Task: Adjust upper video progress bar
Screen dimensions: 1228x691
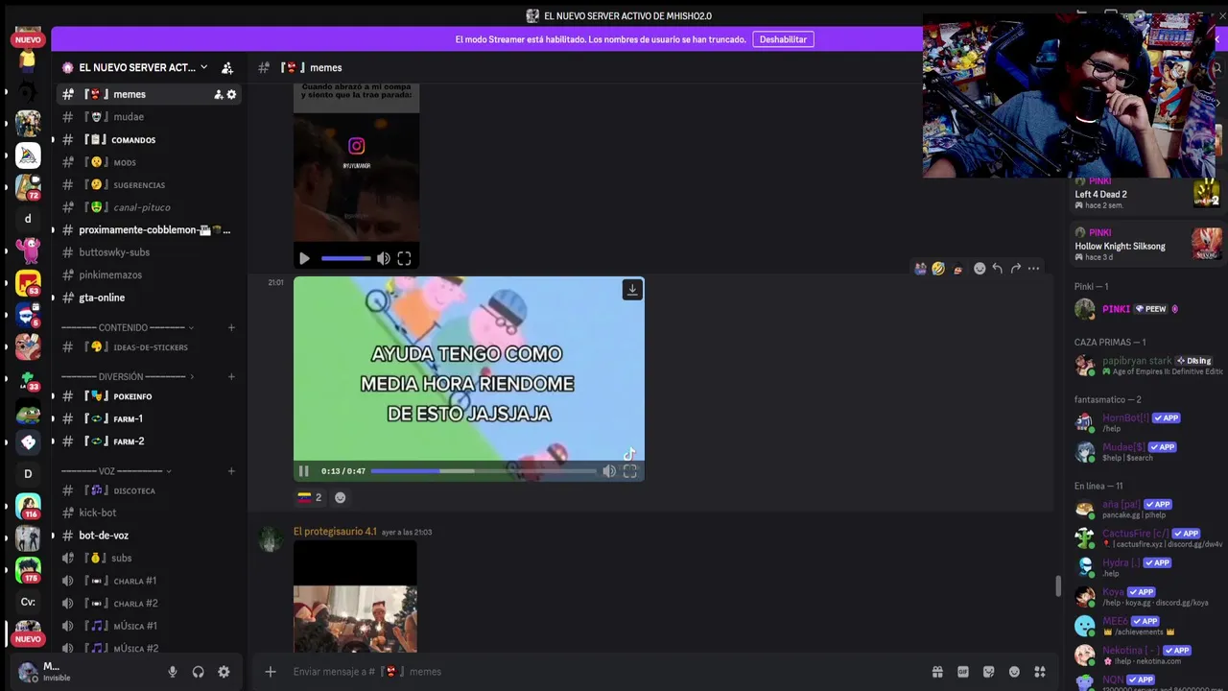Action: tap(345, 258)
